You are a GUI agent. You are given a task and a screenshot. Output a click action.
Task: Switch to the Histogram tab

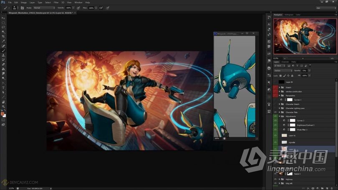289,15
